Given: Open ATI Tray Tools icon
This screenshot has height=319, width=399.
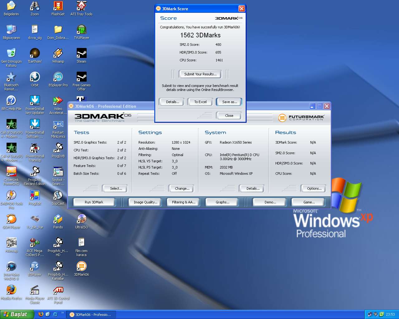Looking at the screenshot, I should [x=81, y=8].
